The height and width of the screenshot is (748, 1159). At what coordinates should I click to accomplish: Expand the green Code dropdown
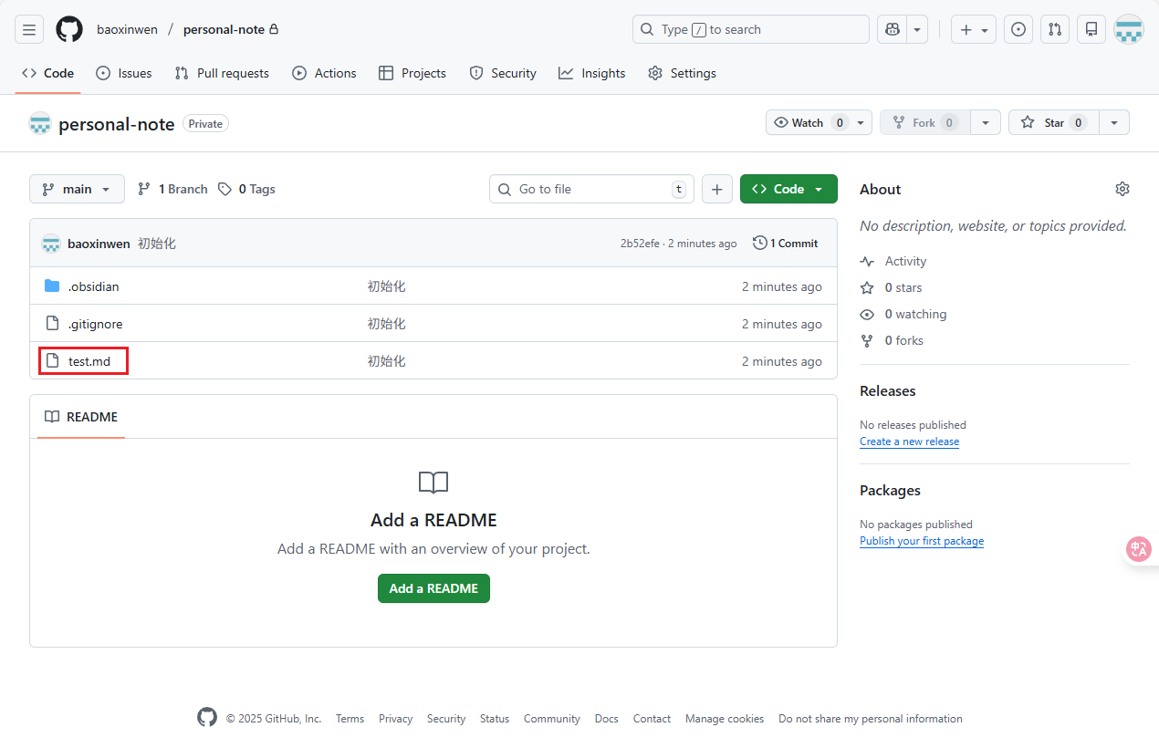coord(788,189)
